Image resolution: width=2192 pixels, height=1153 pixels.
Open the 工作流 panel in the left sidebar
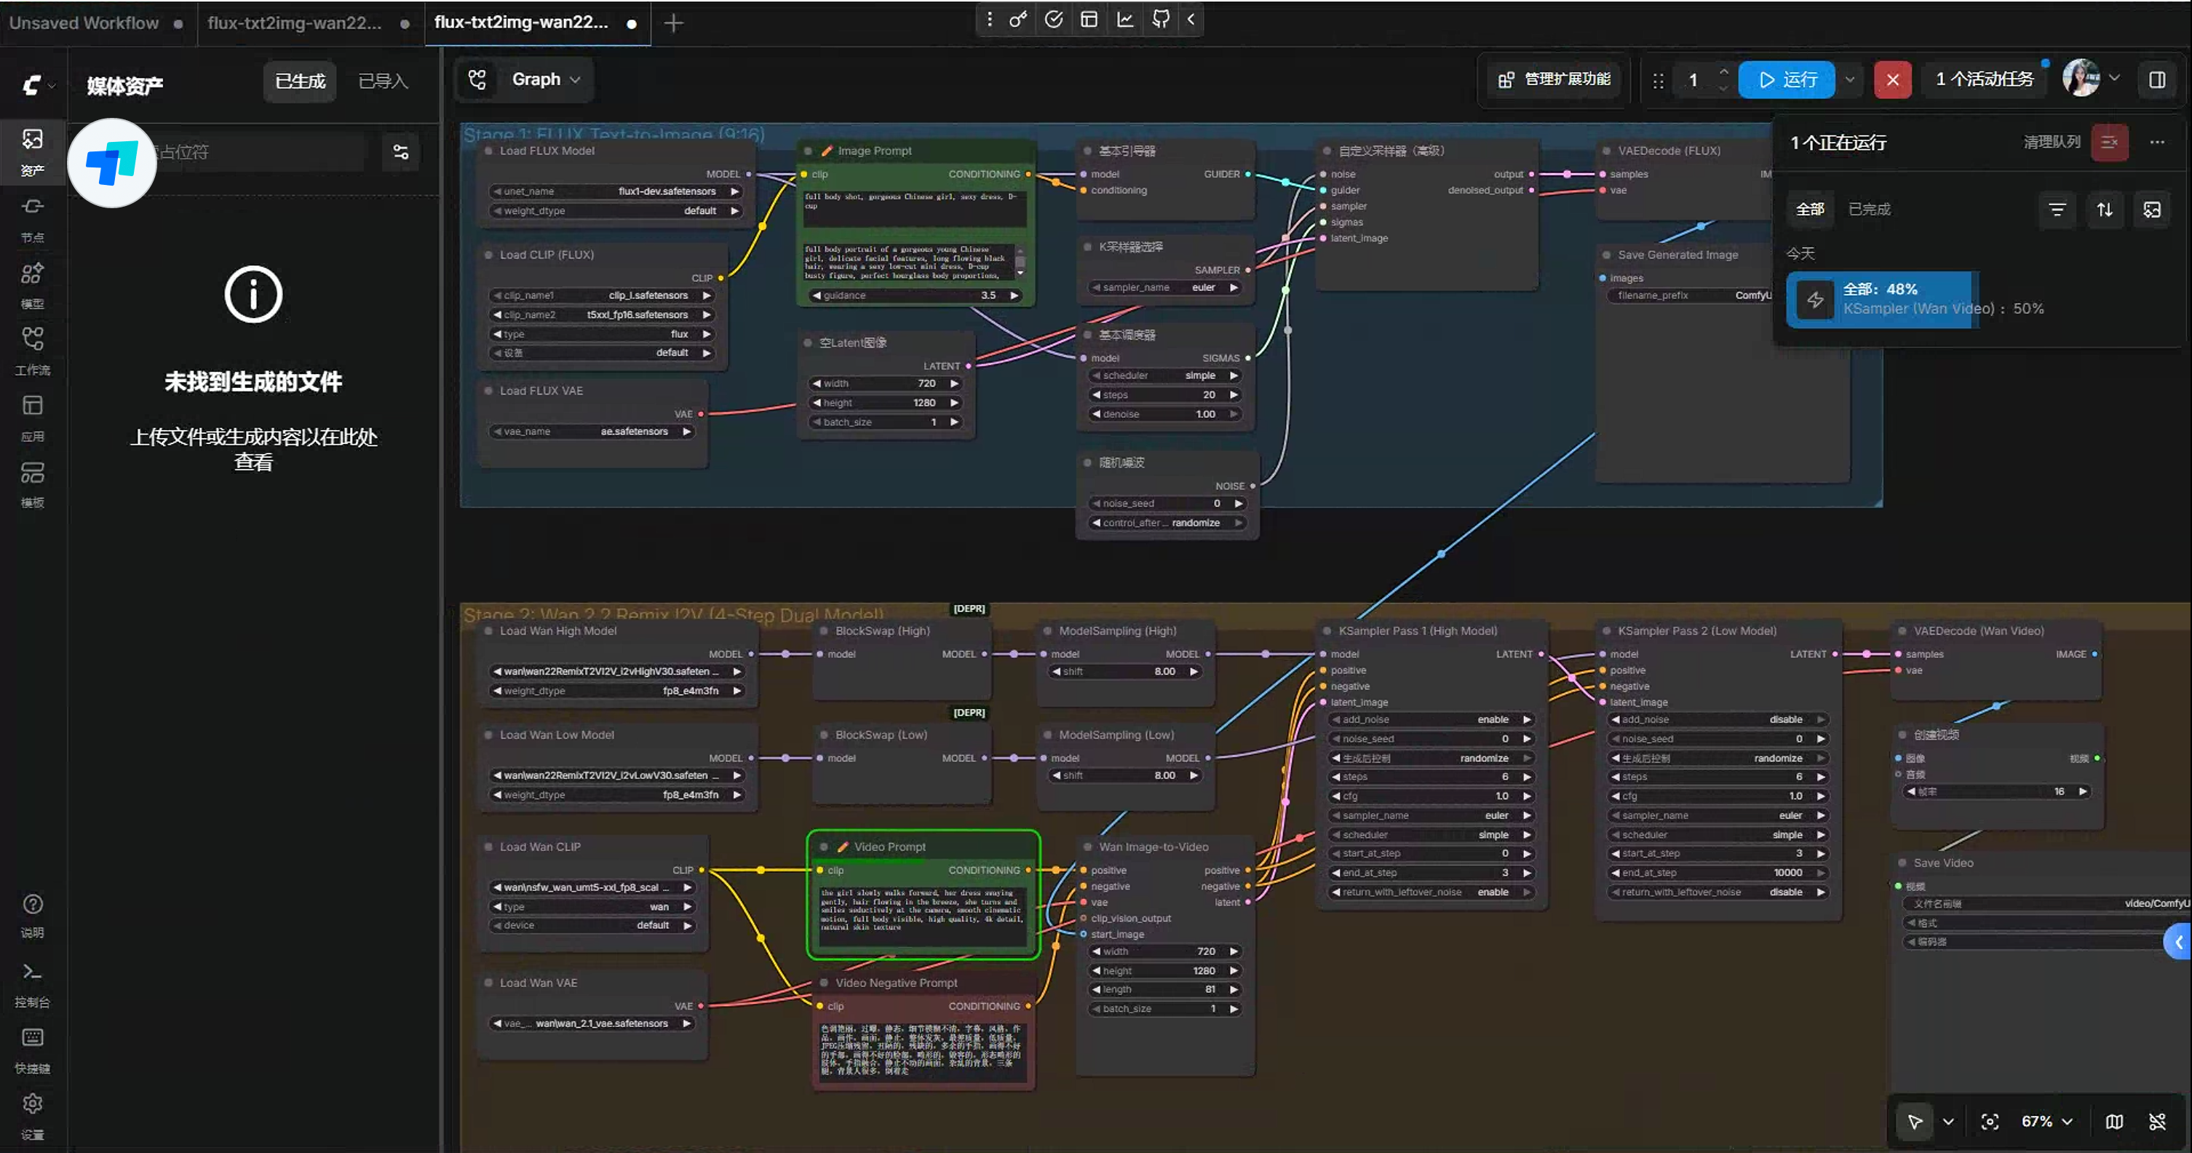(x=32, y=349)
